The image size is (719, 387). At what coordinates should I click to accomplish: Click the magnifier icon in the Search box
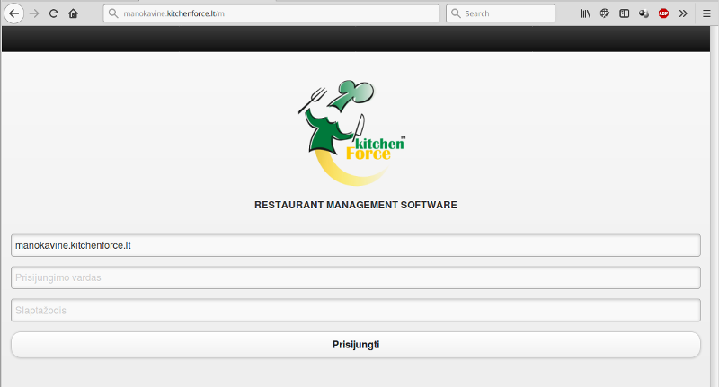click(x=456, y=13)
